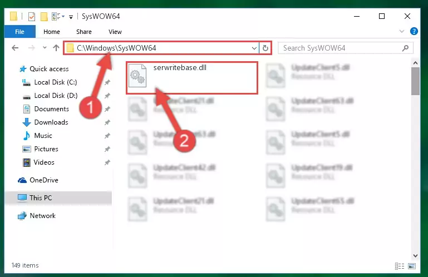Click the pin icon next to Downloads
Screen dimensions: 428x277
point(107,122)
